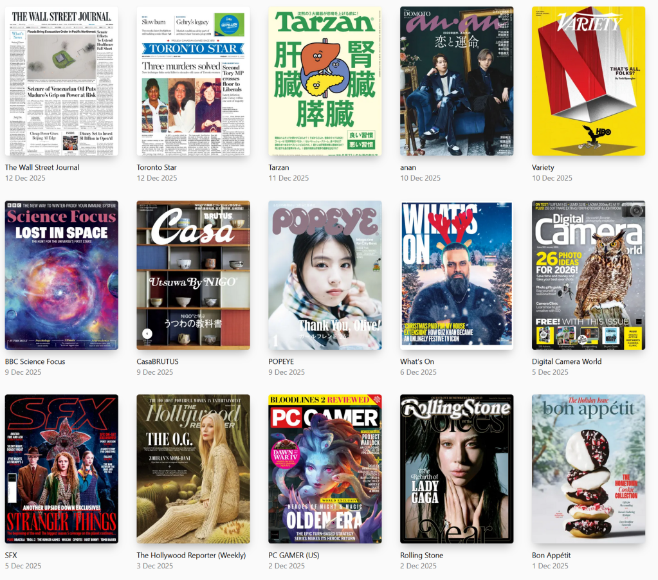Click "The Hollywood Reporter (Weekly)" title link
The height and width of the screenshot is (580, 658).
[191, 556]
